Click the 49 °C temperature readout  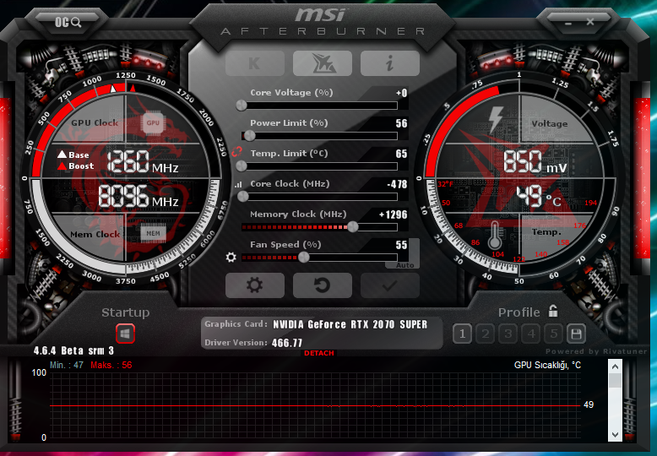(x=538, y=197)
